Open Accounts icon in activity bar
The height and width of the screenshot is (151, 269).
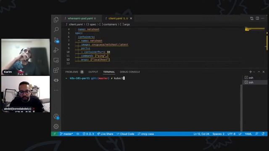pos(56,117)
